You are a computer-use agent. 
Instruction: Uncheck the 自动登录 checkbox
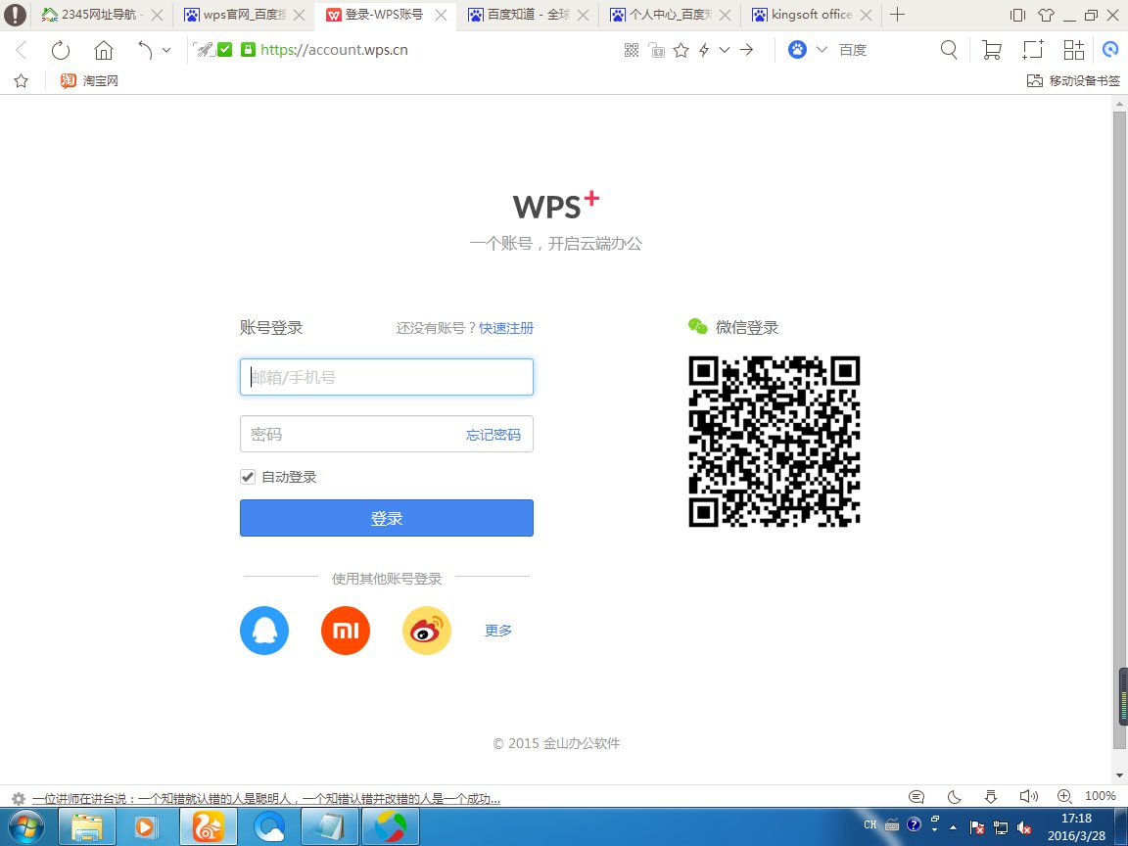tap(248, 477)
